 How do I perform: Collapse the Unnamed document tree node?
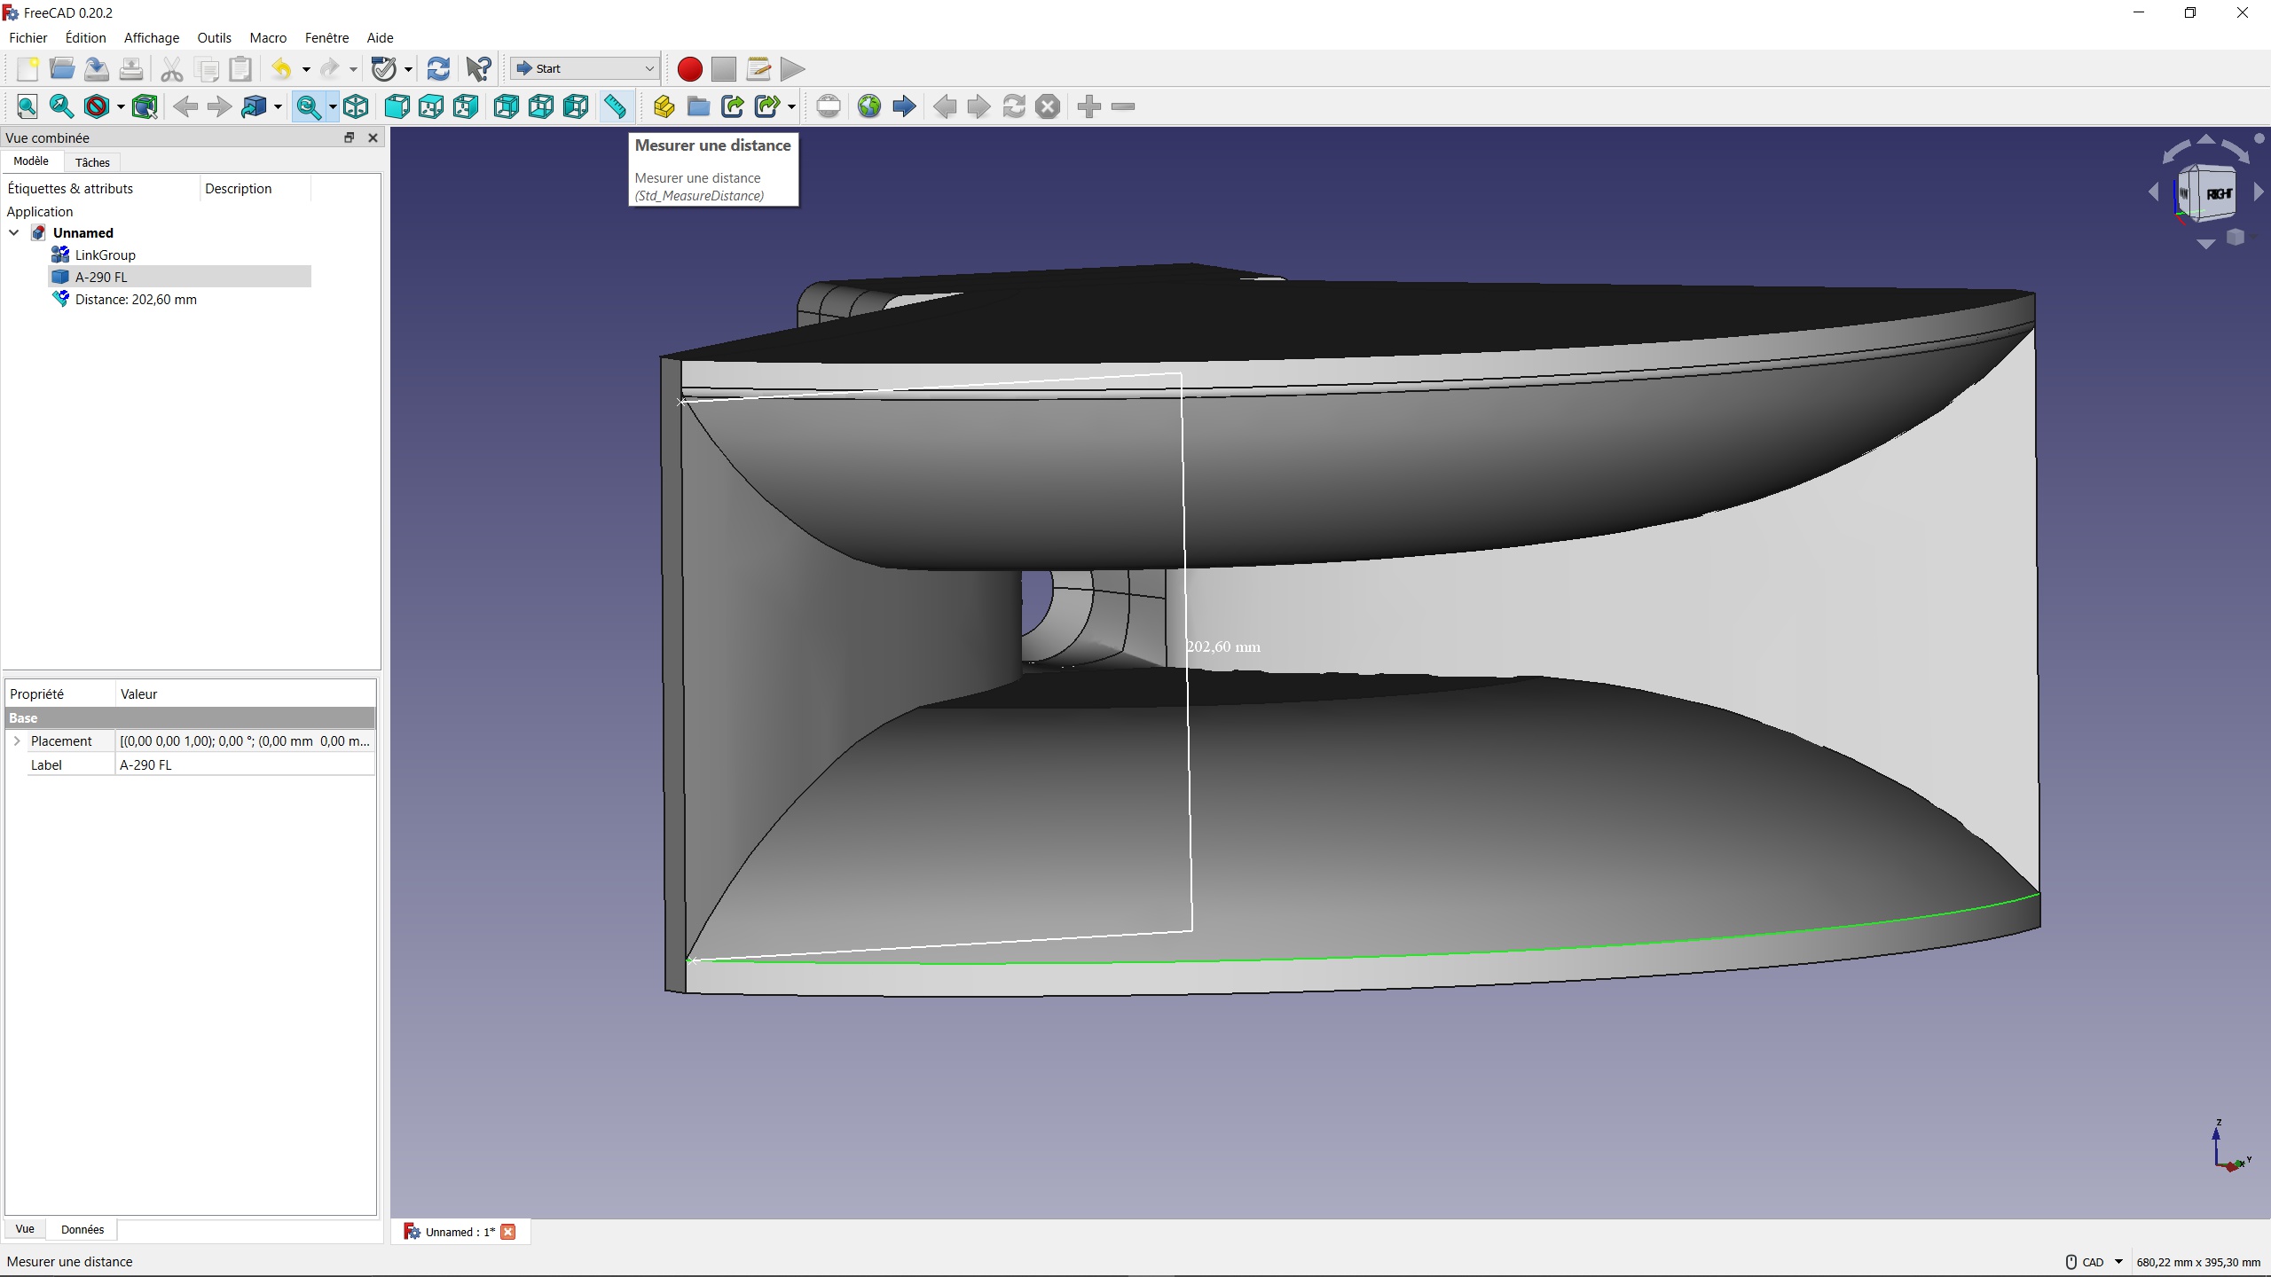tap(14, 232)
